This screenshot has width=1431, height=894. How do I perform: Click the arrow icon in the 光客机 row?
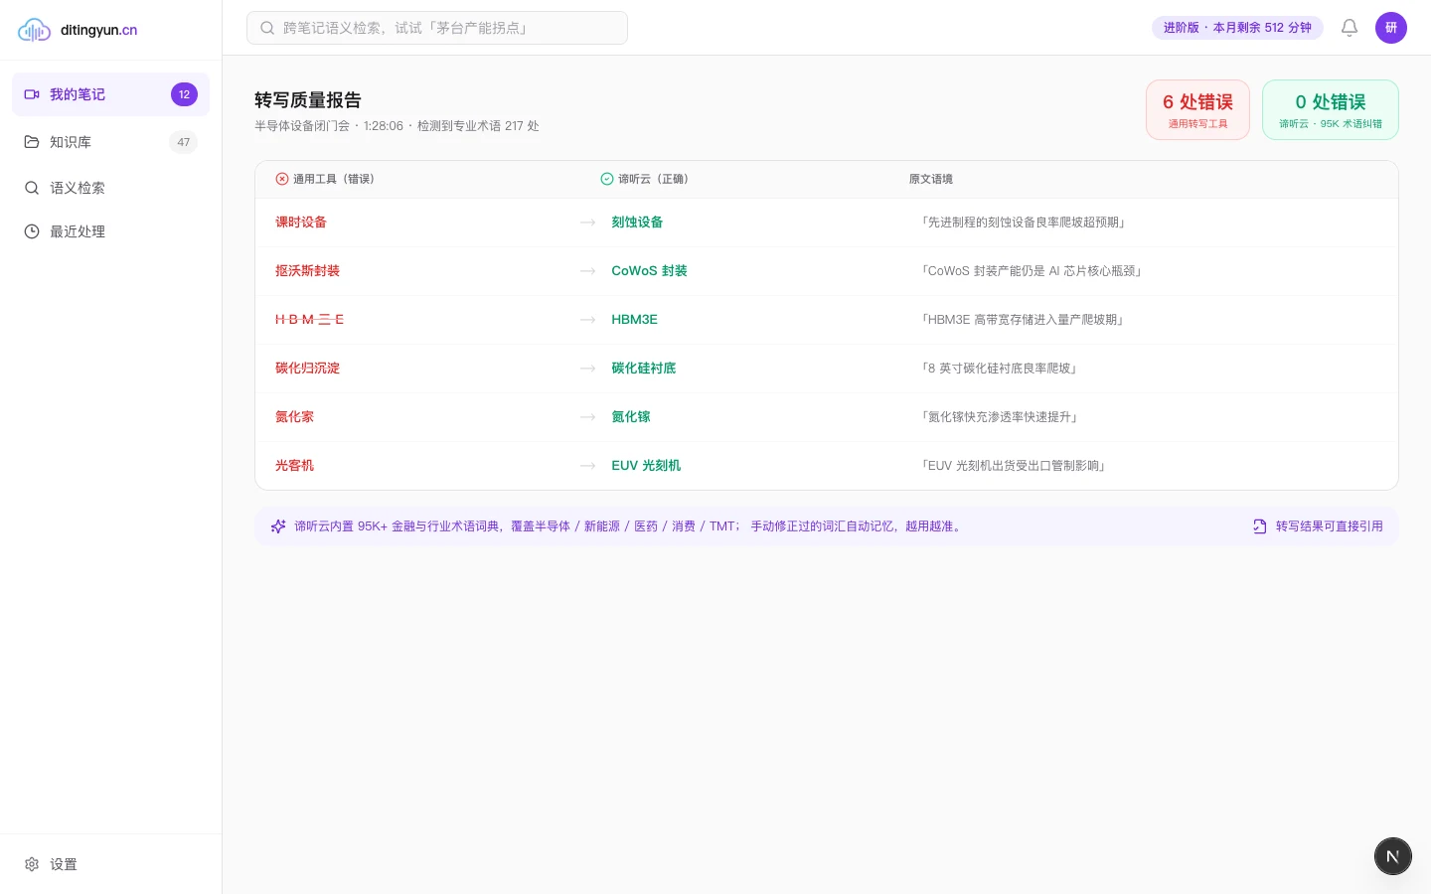tap(588, 466)
